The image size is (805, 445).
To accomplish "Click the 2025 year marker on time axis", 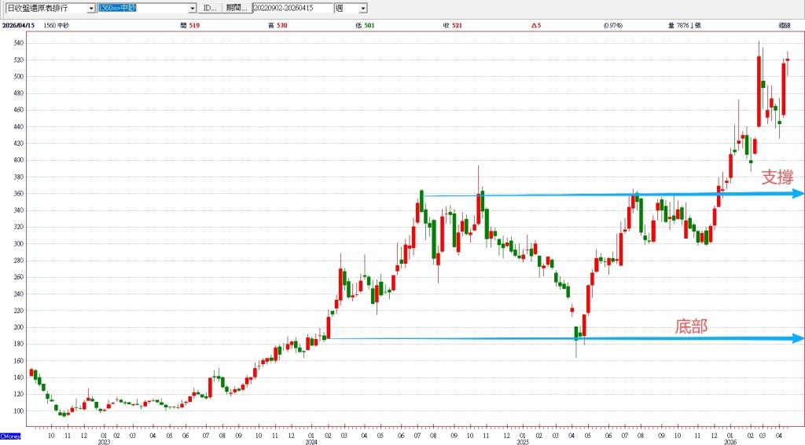I will (522, 442).
